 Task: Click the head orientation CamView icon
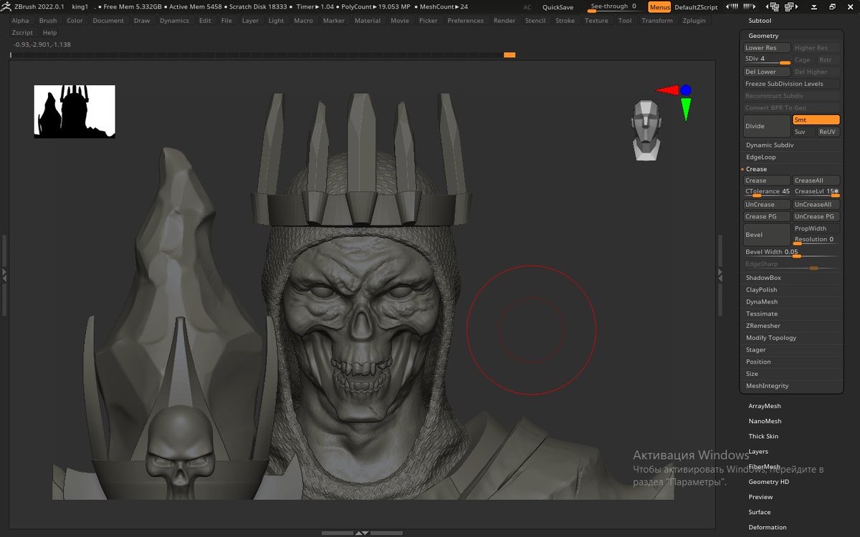647,130
